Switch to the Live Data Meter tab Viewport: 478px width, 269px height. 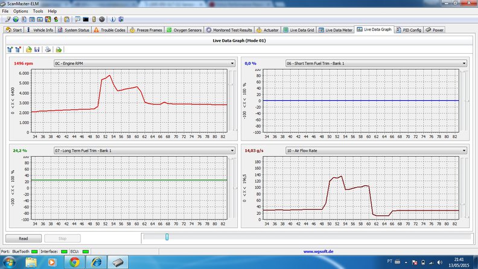coord(336,30)
